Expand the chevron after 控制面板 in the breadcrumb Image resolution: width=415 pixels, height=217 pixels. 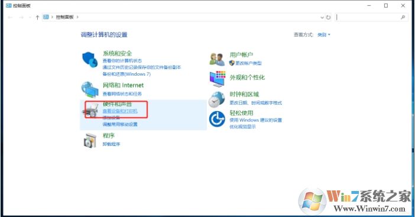pyautogui.click(x=77, y=17)
